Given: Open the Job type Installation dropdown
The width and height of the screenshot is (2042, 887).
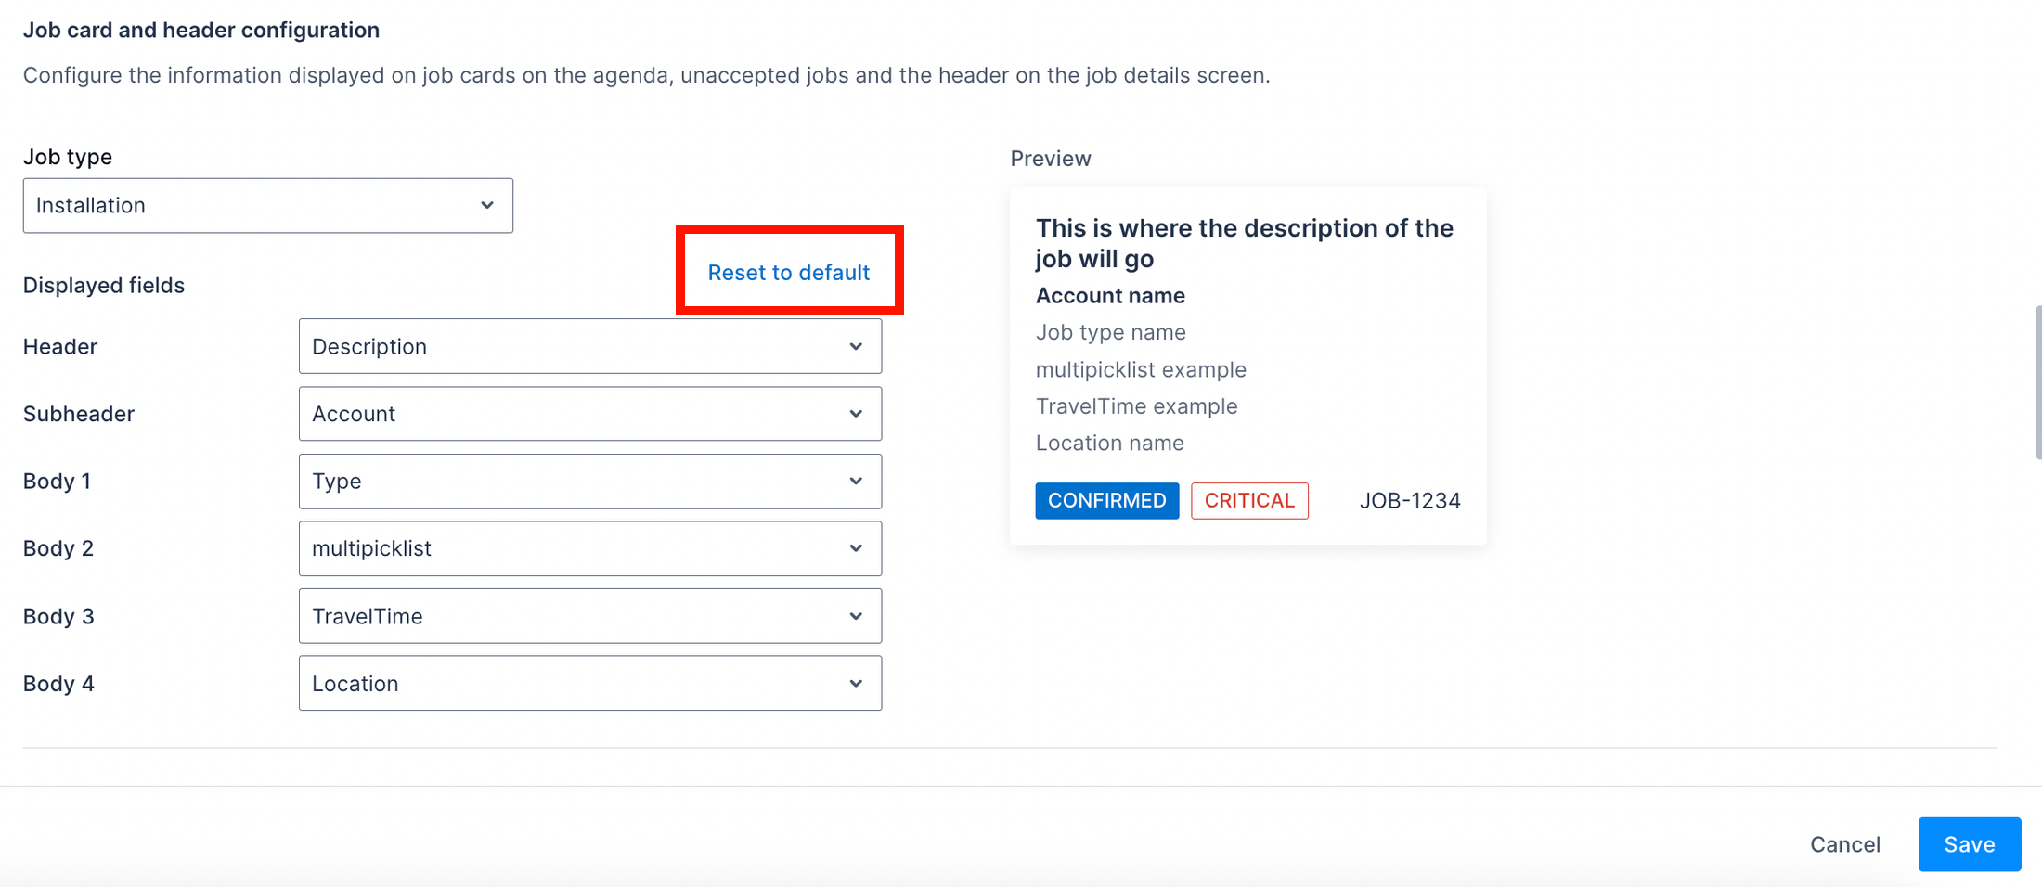Looking at the screenshot, I should [267, 205].
